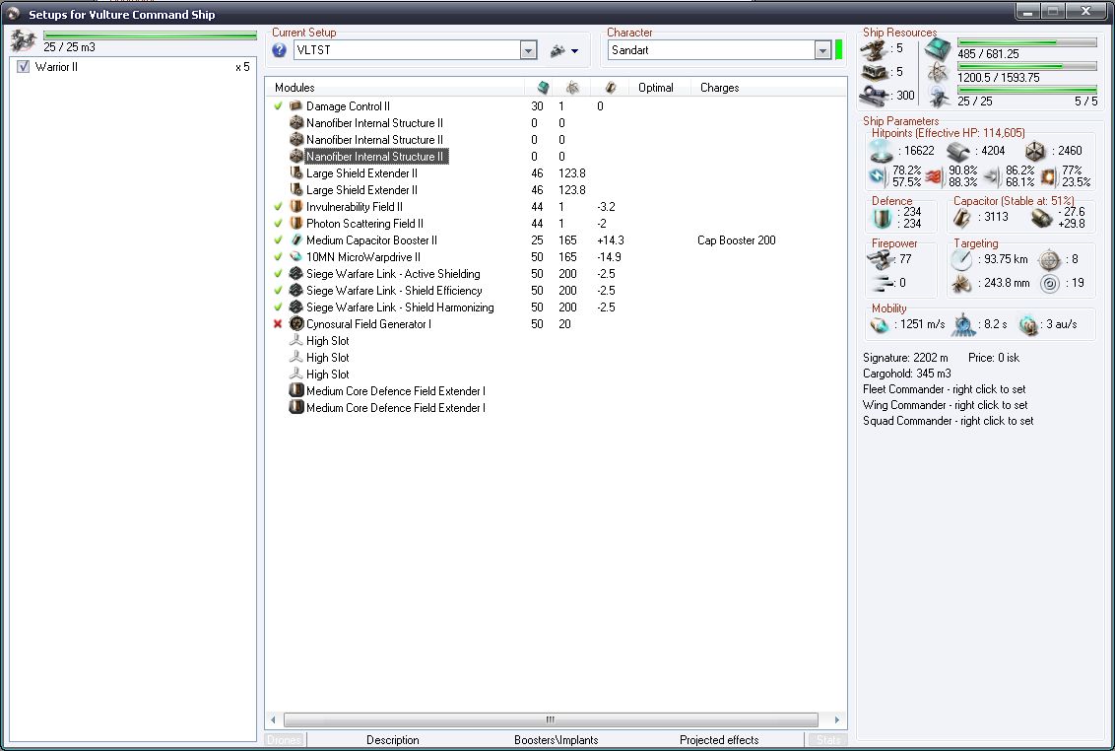This screenshot has width=1115, height=751.
Task: Click the turret hardpoints icon in Ship Resources
Action: tap(874, 48)
